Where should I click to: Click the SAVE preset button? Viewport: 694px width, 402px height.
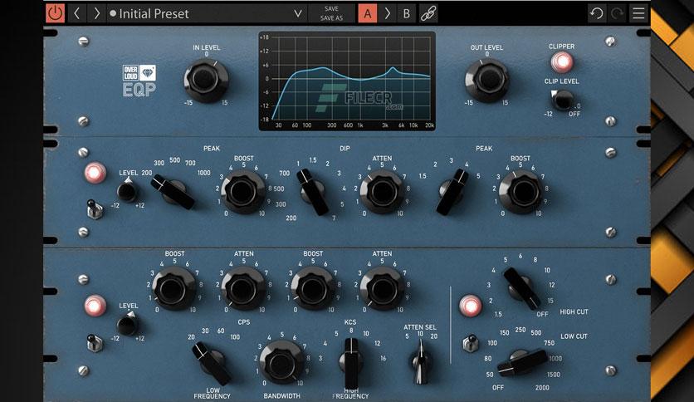coord(331,9)
